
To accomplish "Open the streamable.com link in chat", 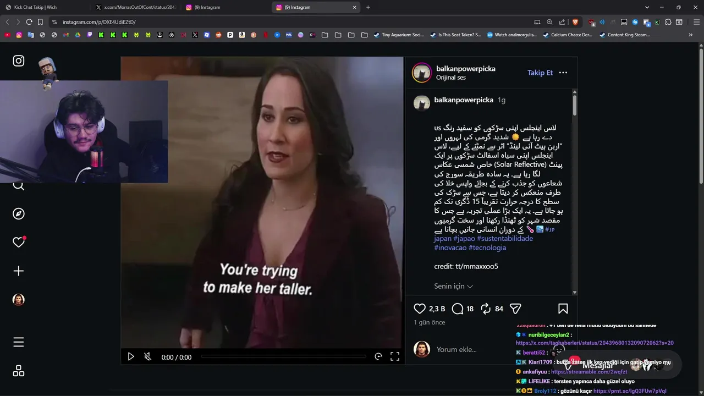I will click(x=589, y=372).
